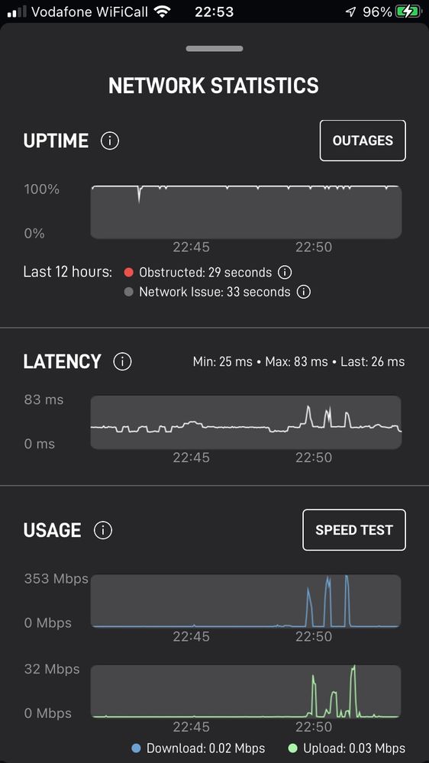
Task: Tap the battery icon in status bar
Action: pos(408,11)
